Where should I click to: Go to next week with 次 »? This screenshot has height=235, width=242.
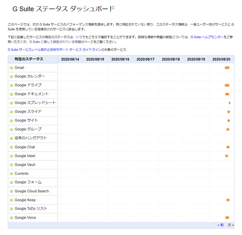point(231,225)
